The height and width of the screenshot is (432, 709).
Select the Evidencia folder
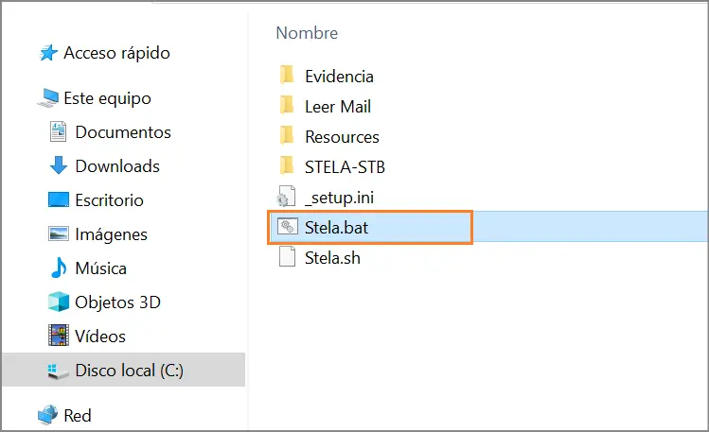click(x=339, y=77)
